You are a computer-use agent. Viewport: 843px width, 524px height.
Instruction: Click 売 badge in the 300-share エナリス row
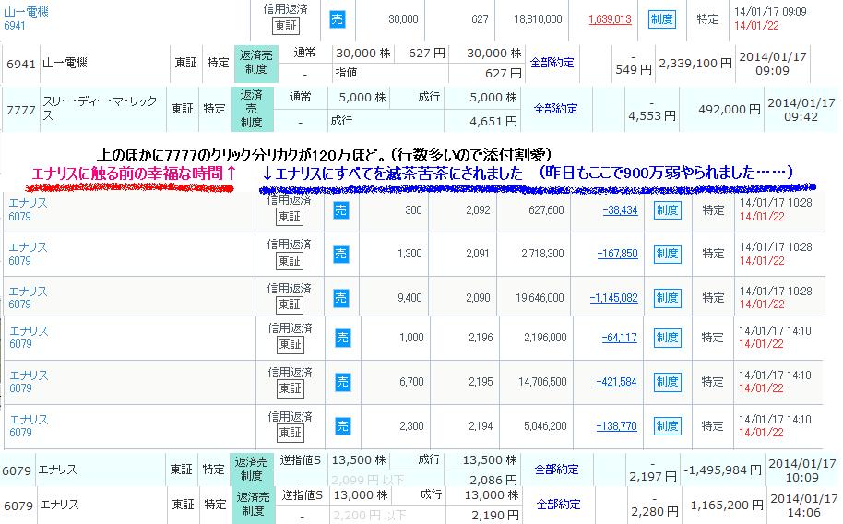pos(341,210)
